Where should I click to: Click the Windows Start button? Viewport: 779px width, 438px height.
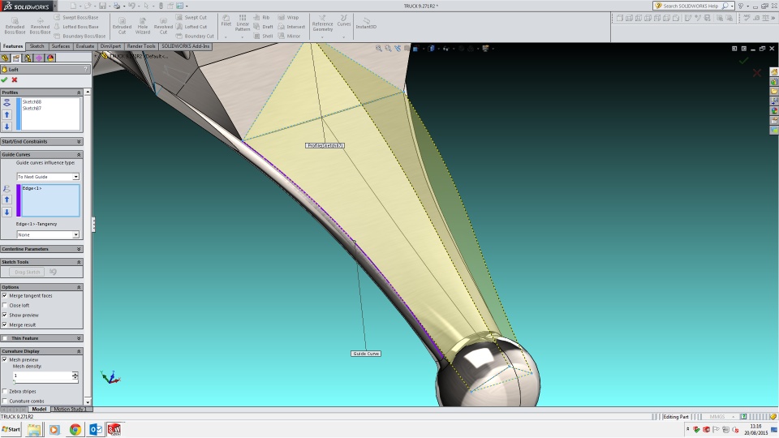(11, 429)
